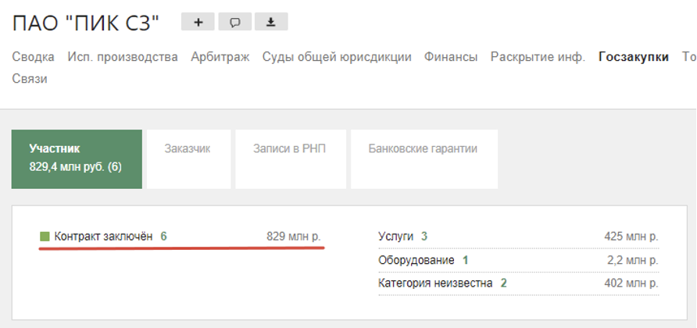Switch to Исп. производства section
This screenshot has height=328, width=697.
tap(123, 57)
